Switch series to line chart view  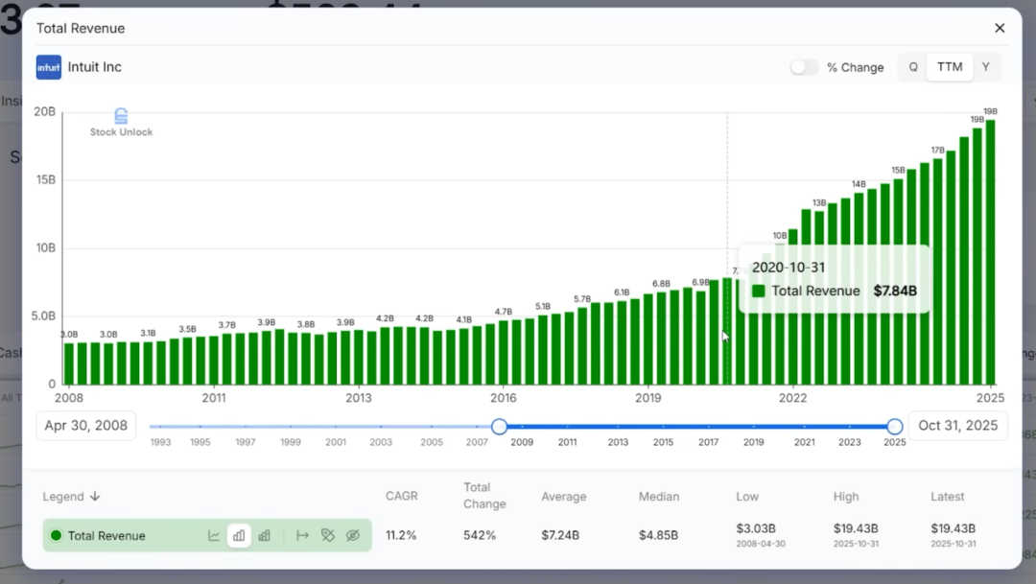(x=214, y=536)
